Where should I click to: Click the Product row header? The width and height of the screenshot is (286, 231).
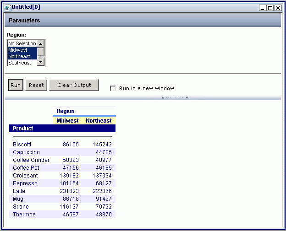click(62, 129)
